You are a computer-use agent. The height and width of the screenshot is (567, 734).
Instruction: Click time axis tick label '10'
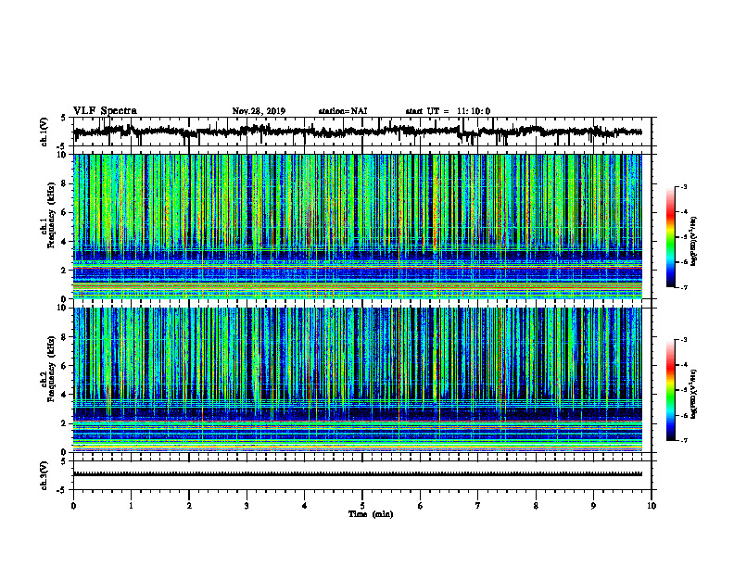coord(652,506)
